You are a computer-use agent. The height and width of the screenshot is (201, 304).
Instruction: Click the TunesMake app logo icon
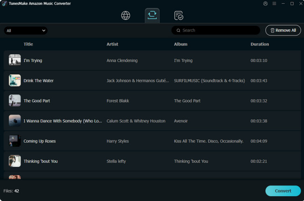pyautogui.click(x=4, y=3)
